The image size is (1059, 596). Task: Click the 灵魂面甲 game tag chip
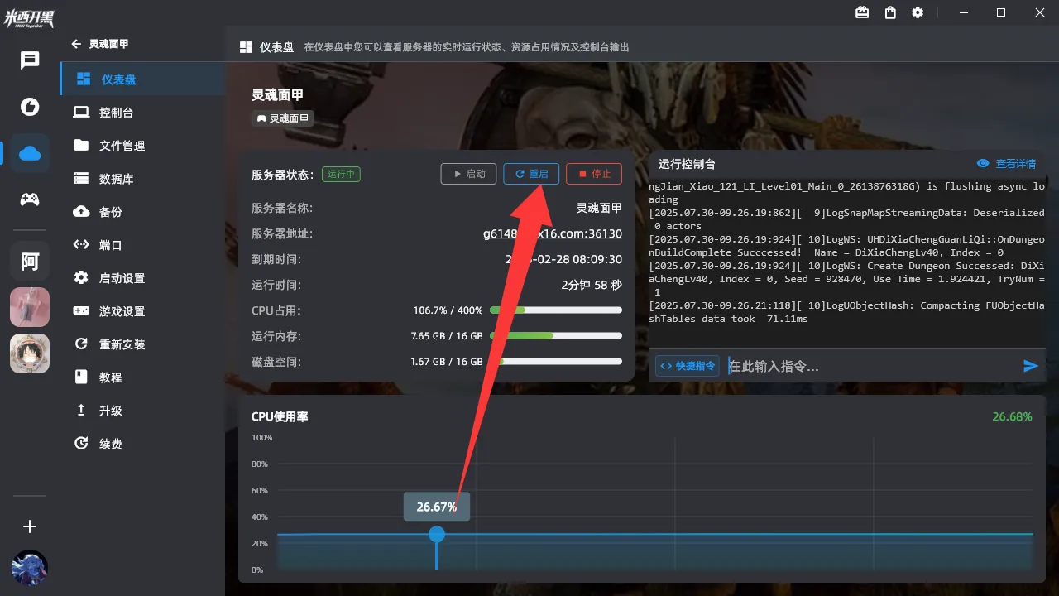(283, 118)
